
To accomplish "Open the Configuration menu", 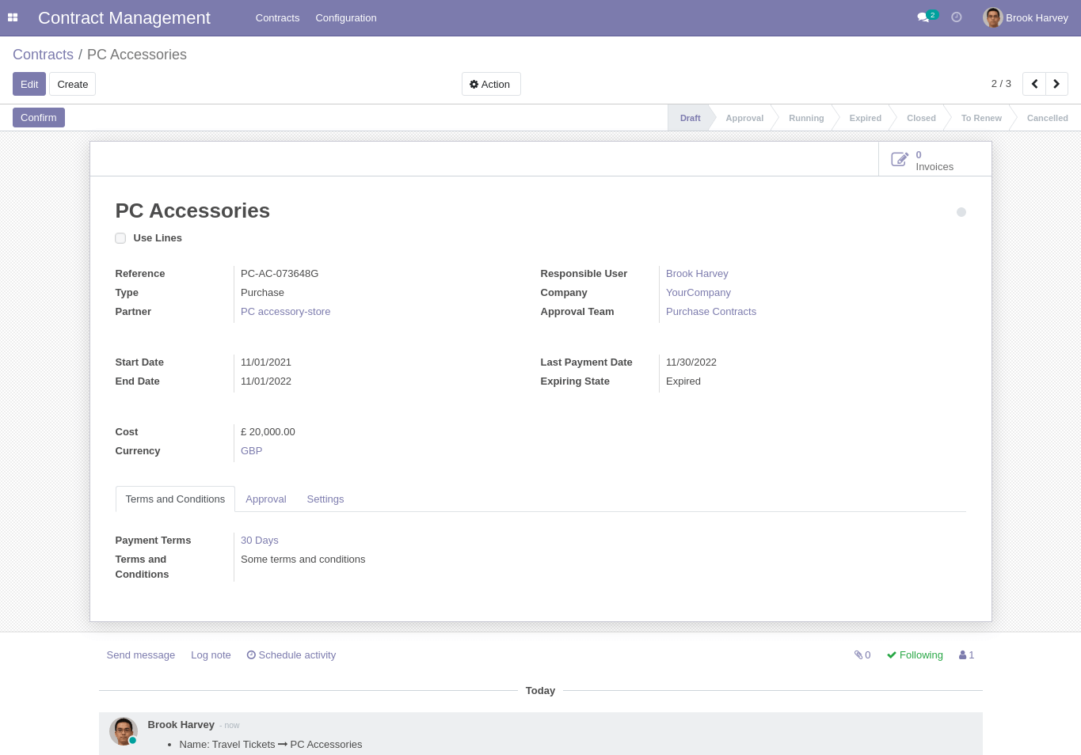I will (345, 17).
